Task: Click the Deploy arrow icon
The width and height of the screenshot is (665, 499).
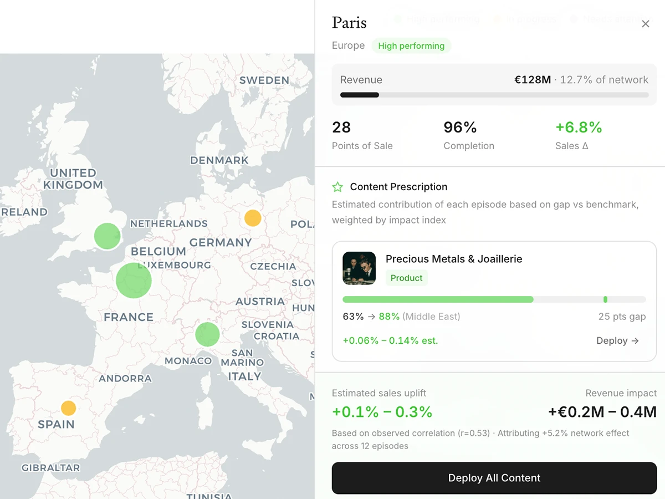Action: 635,341
